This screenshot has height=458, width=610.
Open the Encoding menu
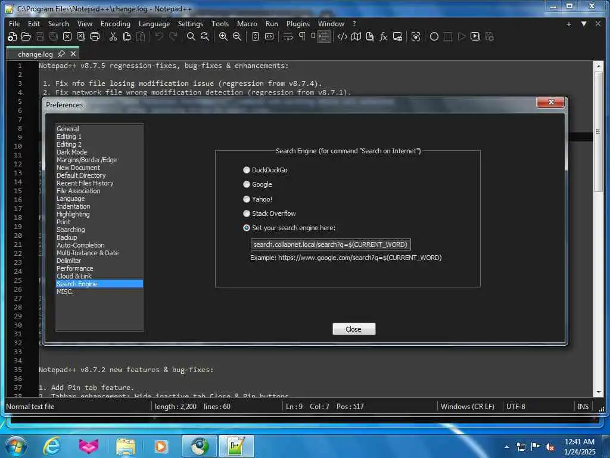pyautogui.click(x=116, y=24)
